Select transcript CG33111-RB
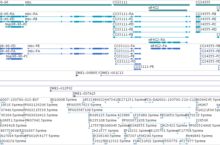 tap(150, 37)
